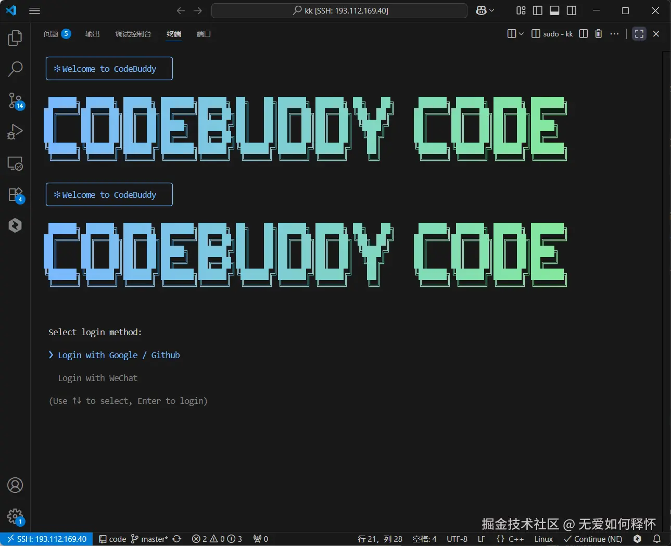Open the terminal more actions ... menu
This screenshot has width=671, height=546.
tap(614, 33)
